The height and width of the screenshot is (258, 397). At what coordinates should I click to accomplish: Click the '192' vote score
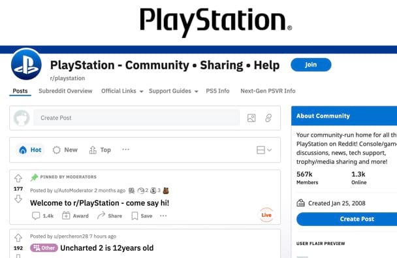(x=18, y=248)
